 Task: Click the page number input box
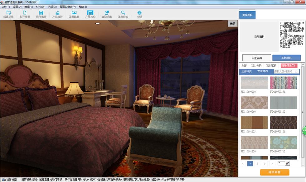[x=281, y=163]
